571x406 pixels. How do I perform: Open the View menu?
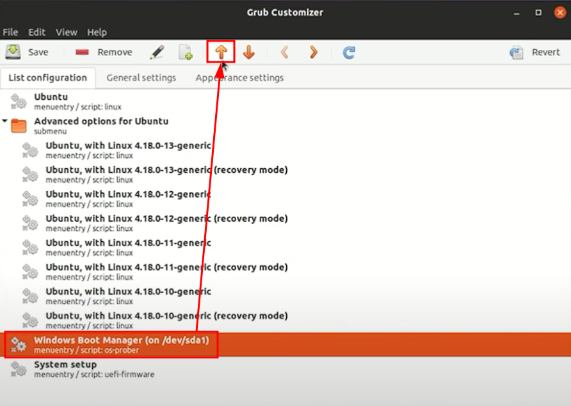tap(67, 32)
